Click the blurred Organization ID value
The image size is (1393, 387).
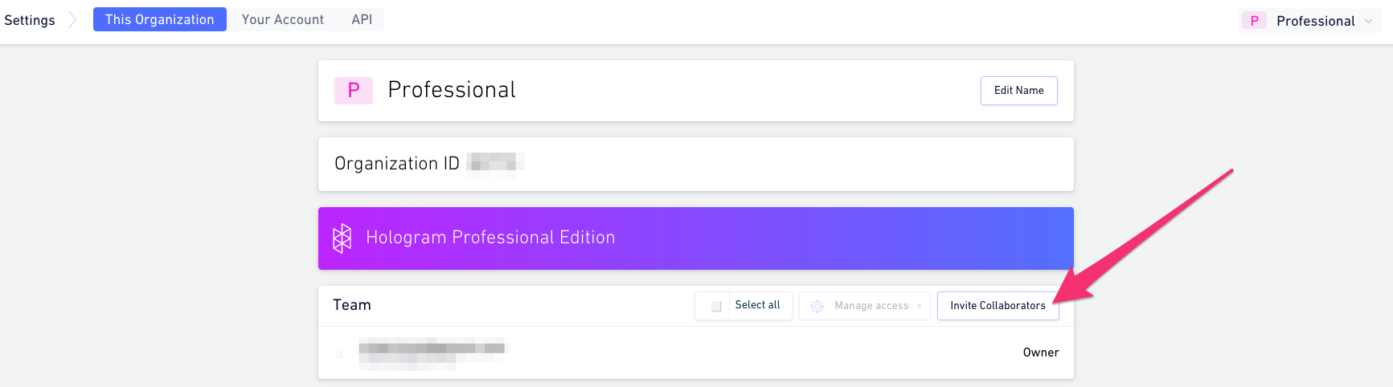pyautogui.click(x=495, y=163)
